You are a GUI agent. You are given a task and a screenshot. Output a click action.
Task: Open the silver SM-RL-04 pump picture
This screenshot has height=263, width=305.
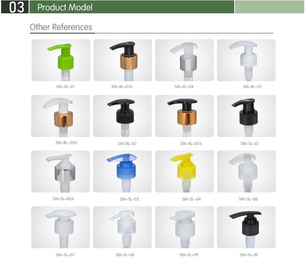(184, 60)
